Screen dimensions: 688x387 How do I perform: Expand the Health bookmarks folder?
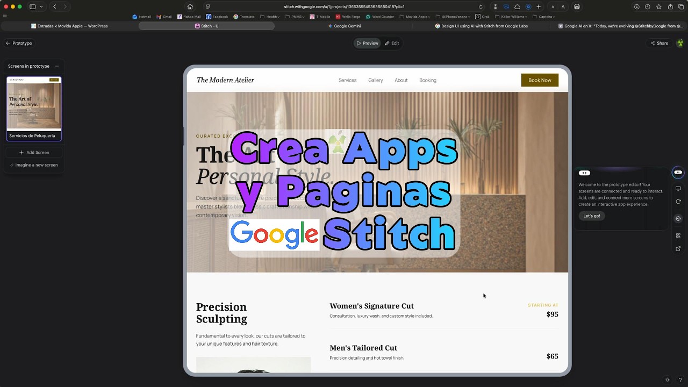[270, 17]
